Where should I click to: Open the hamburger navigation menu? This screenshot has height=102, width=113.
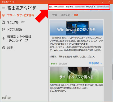tap(4, 8)
